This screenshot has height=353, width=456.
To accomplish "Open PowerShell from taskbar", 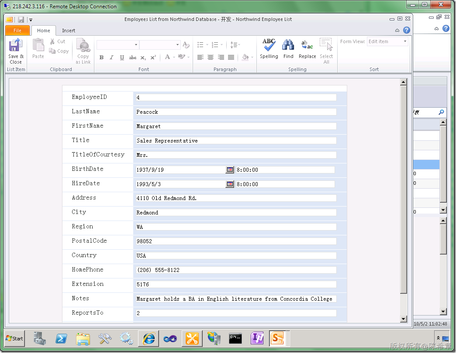I will pos(61,339).
